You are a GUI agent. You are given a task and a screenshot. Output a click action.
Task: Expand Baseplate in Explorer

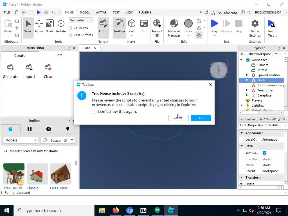click(x=247, y=95)
